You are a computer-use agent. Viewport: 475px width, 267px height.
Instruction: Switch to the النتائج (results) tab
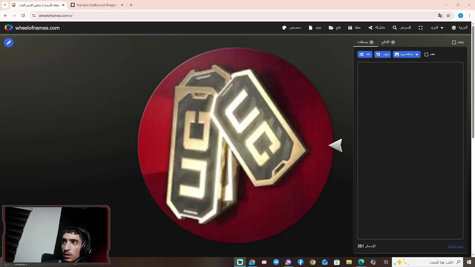click(x=388, y=42)
